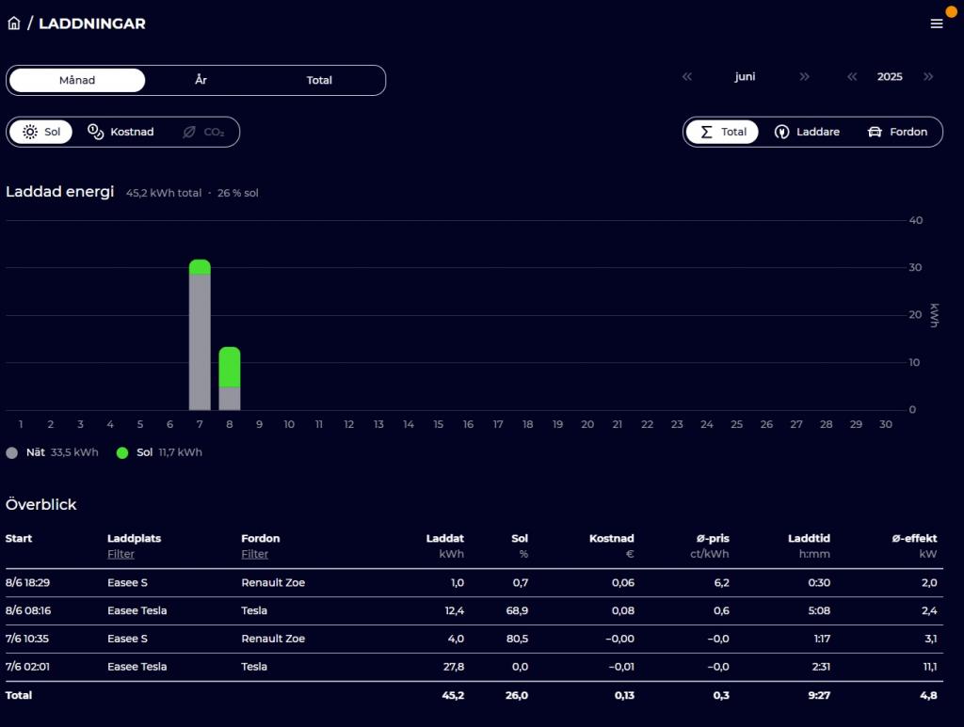
Task: Open the hamburger menu
Action: click(x=936, y=24)
